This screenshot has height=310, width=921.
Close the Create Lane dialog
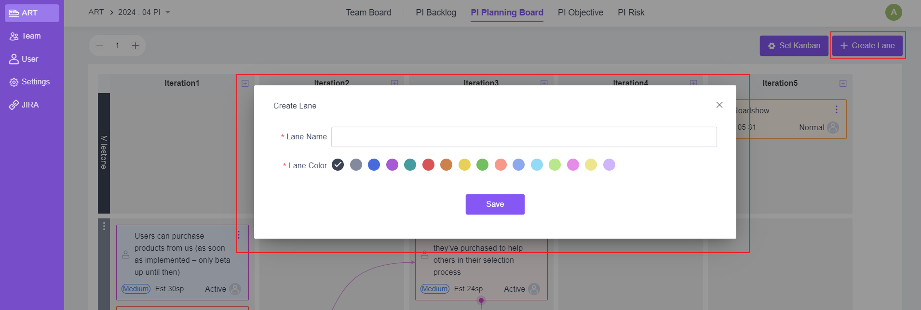pos(719,105)
